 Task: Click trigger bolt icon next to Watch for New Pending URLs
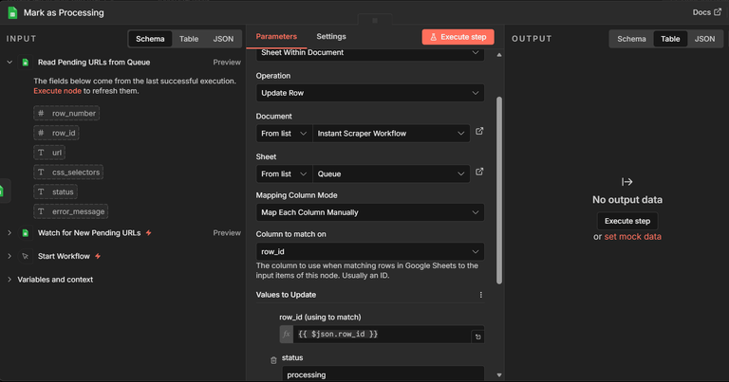[x=149, y=233]
